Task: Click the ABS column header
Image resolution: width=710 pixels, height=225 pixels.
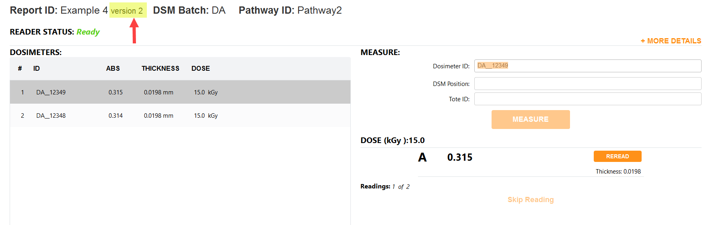Action: click(x=113, y=68)
